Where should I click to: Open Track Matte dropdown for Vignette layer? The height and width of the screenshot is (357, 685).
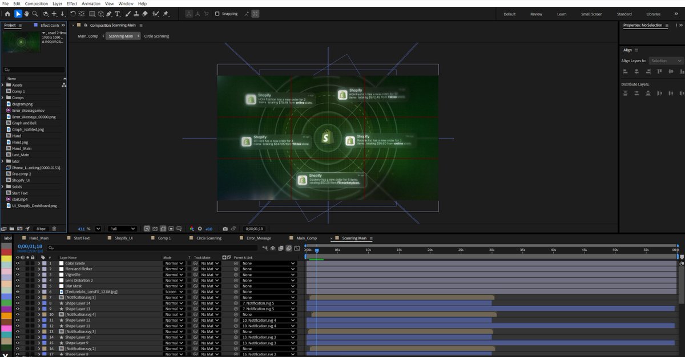pyautogui.click(x=209, y=274)
